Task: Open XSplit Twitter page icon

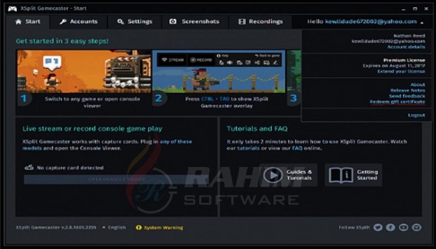Action: coord(377,227)
